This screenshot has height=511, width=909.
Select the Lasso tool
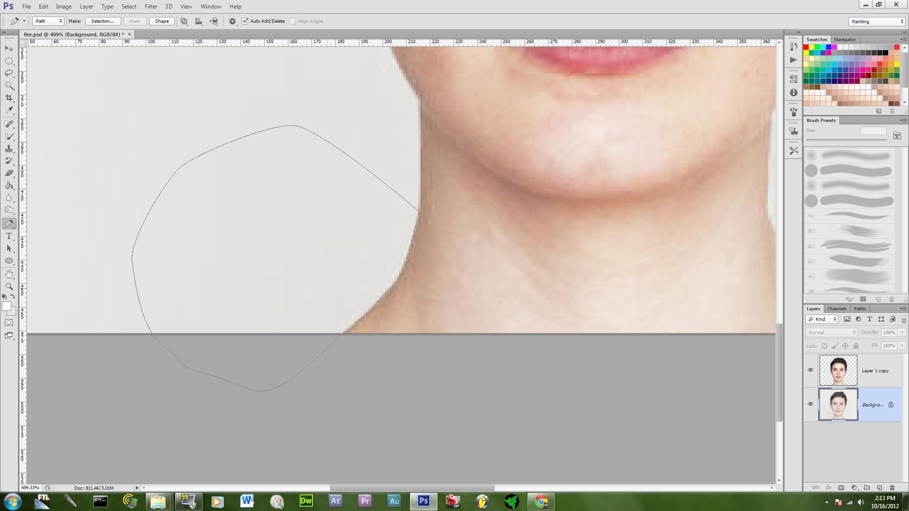coord(9,73)
